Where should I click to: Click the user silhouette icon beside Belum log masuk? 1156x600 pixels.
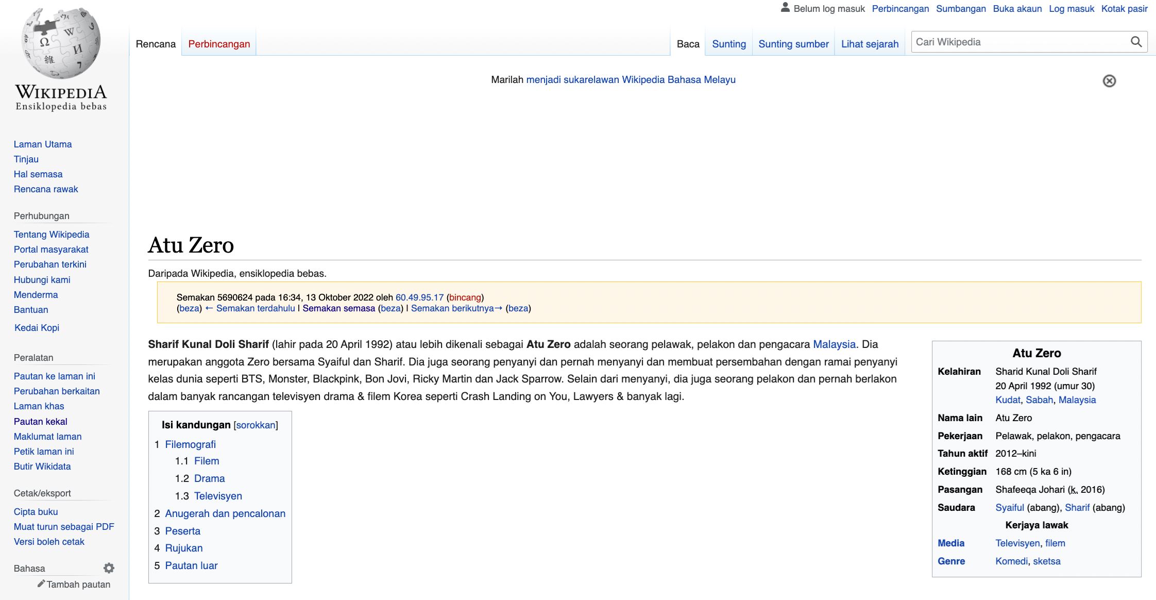click(x=785, y=7)
